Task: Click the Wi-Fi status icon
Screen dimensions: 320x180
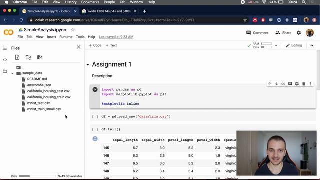Action: 264,2
